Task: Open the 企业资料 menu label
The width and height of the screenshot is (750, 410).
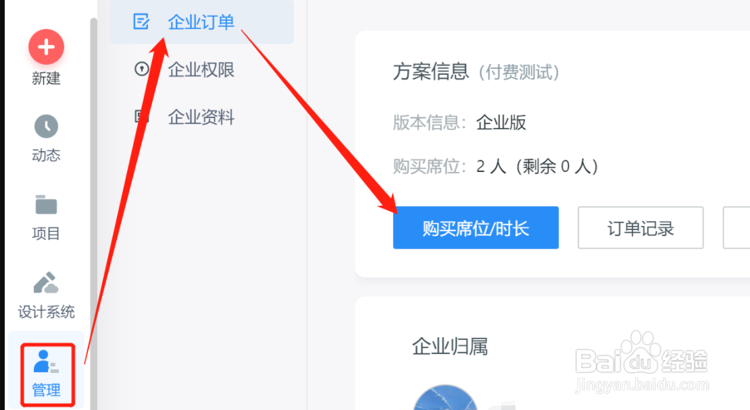Action: tap(201, 117)
